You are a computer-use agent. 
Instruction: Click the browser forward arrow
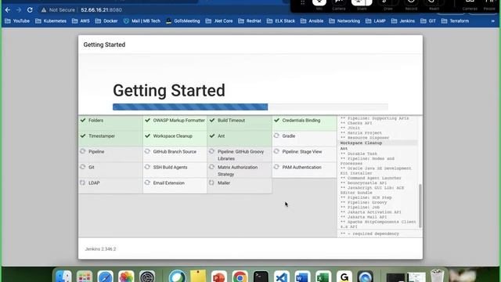tap(19, 10)
